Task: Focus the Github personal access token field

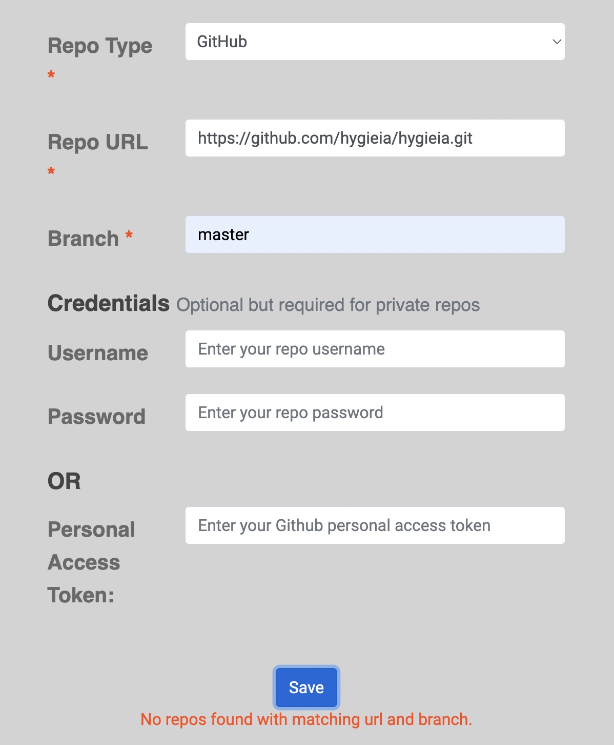Action: pyautogui.click(x=375, y=525)
